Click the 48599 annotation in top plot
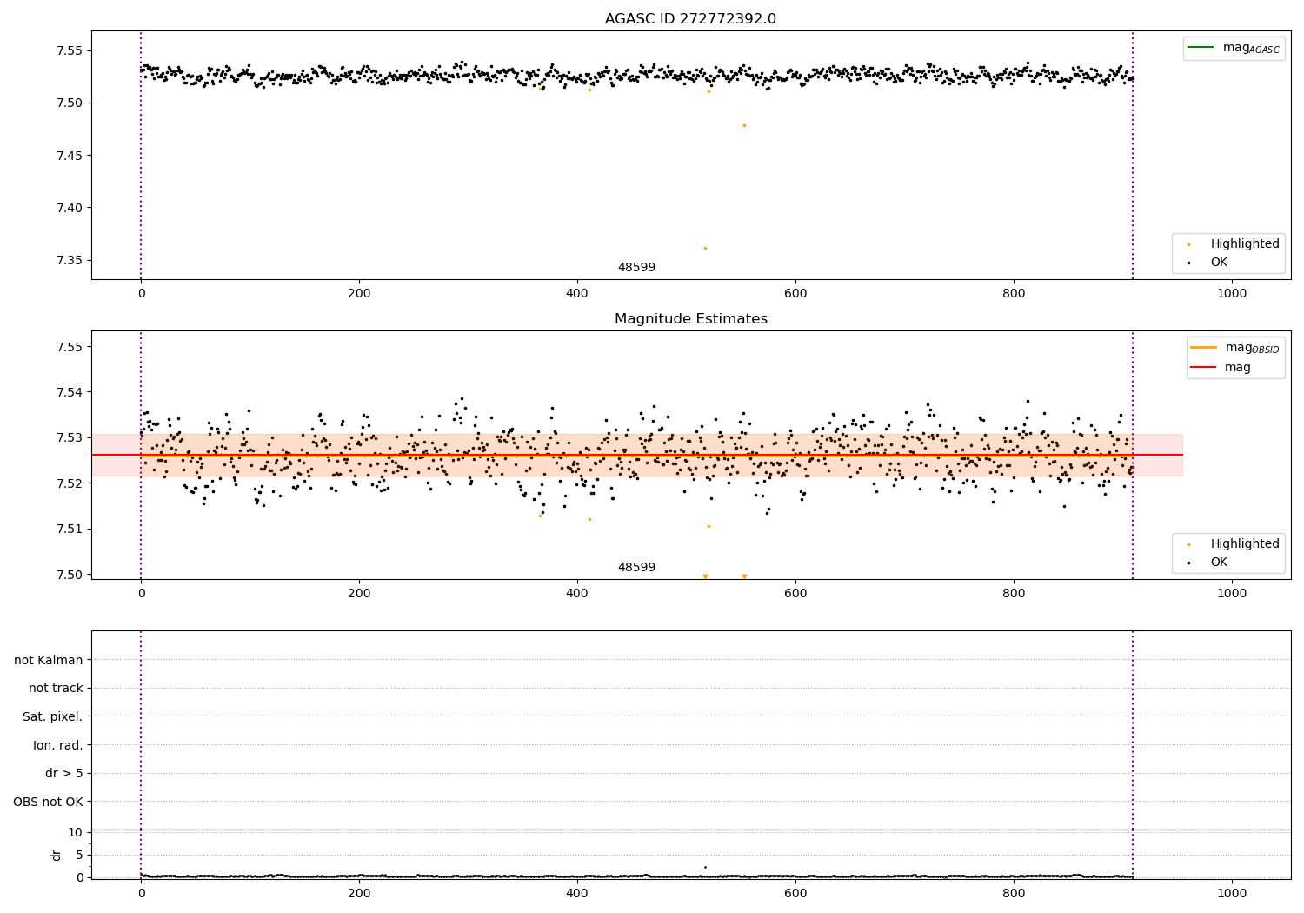Screen dimensions: 1304x913 [636, 268]
